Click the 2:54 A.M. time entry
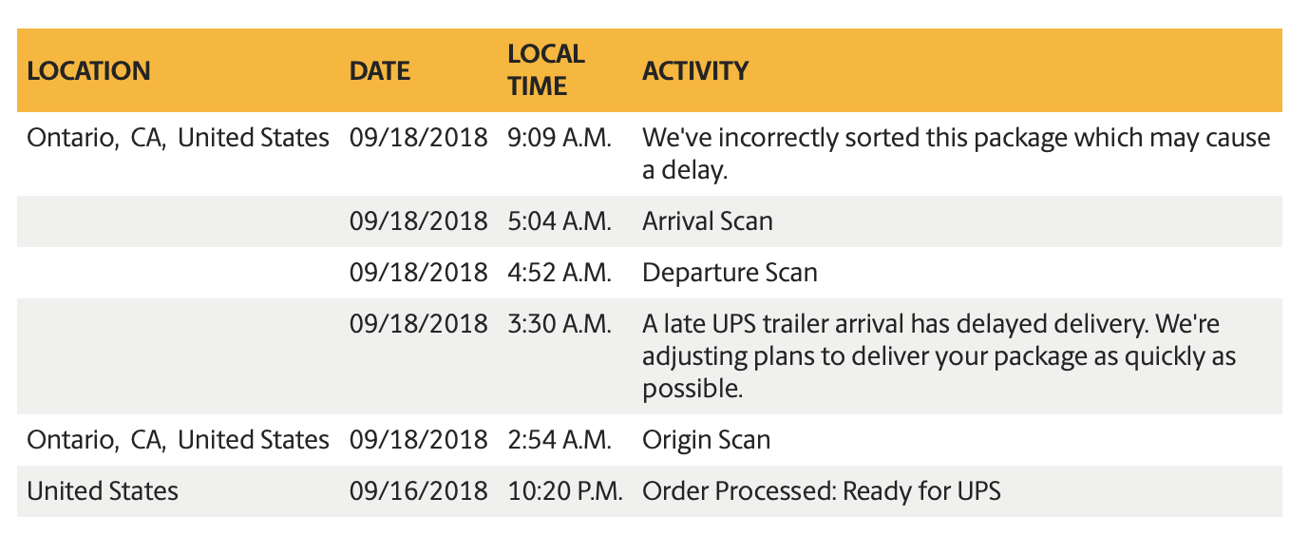1309x555 pixels. click(x=560, y=440)
